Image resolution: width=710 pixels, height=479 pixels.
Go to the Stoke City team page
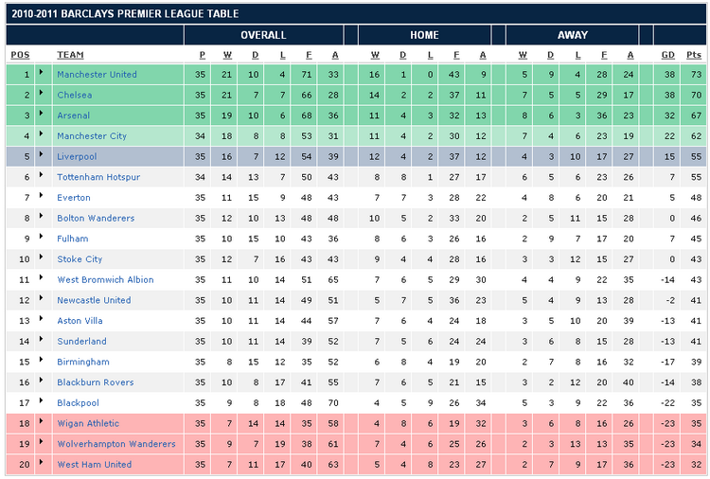pyautogui.click(x=80, y=259)
